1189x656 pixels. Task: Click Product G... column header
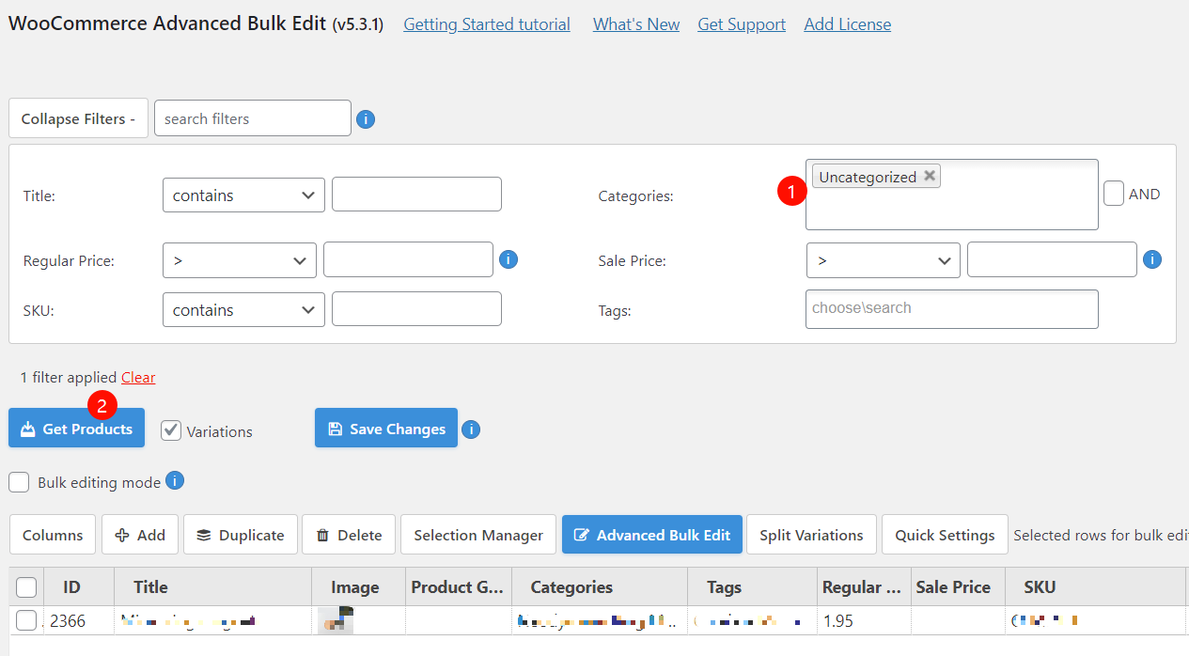pyautogui.click(x=459, y=586)
